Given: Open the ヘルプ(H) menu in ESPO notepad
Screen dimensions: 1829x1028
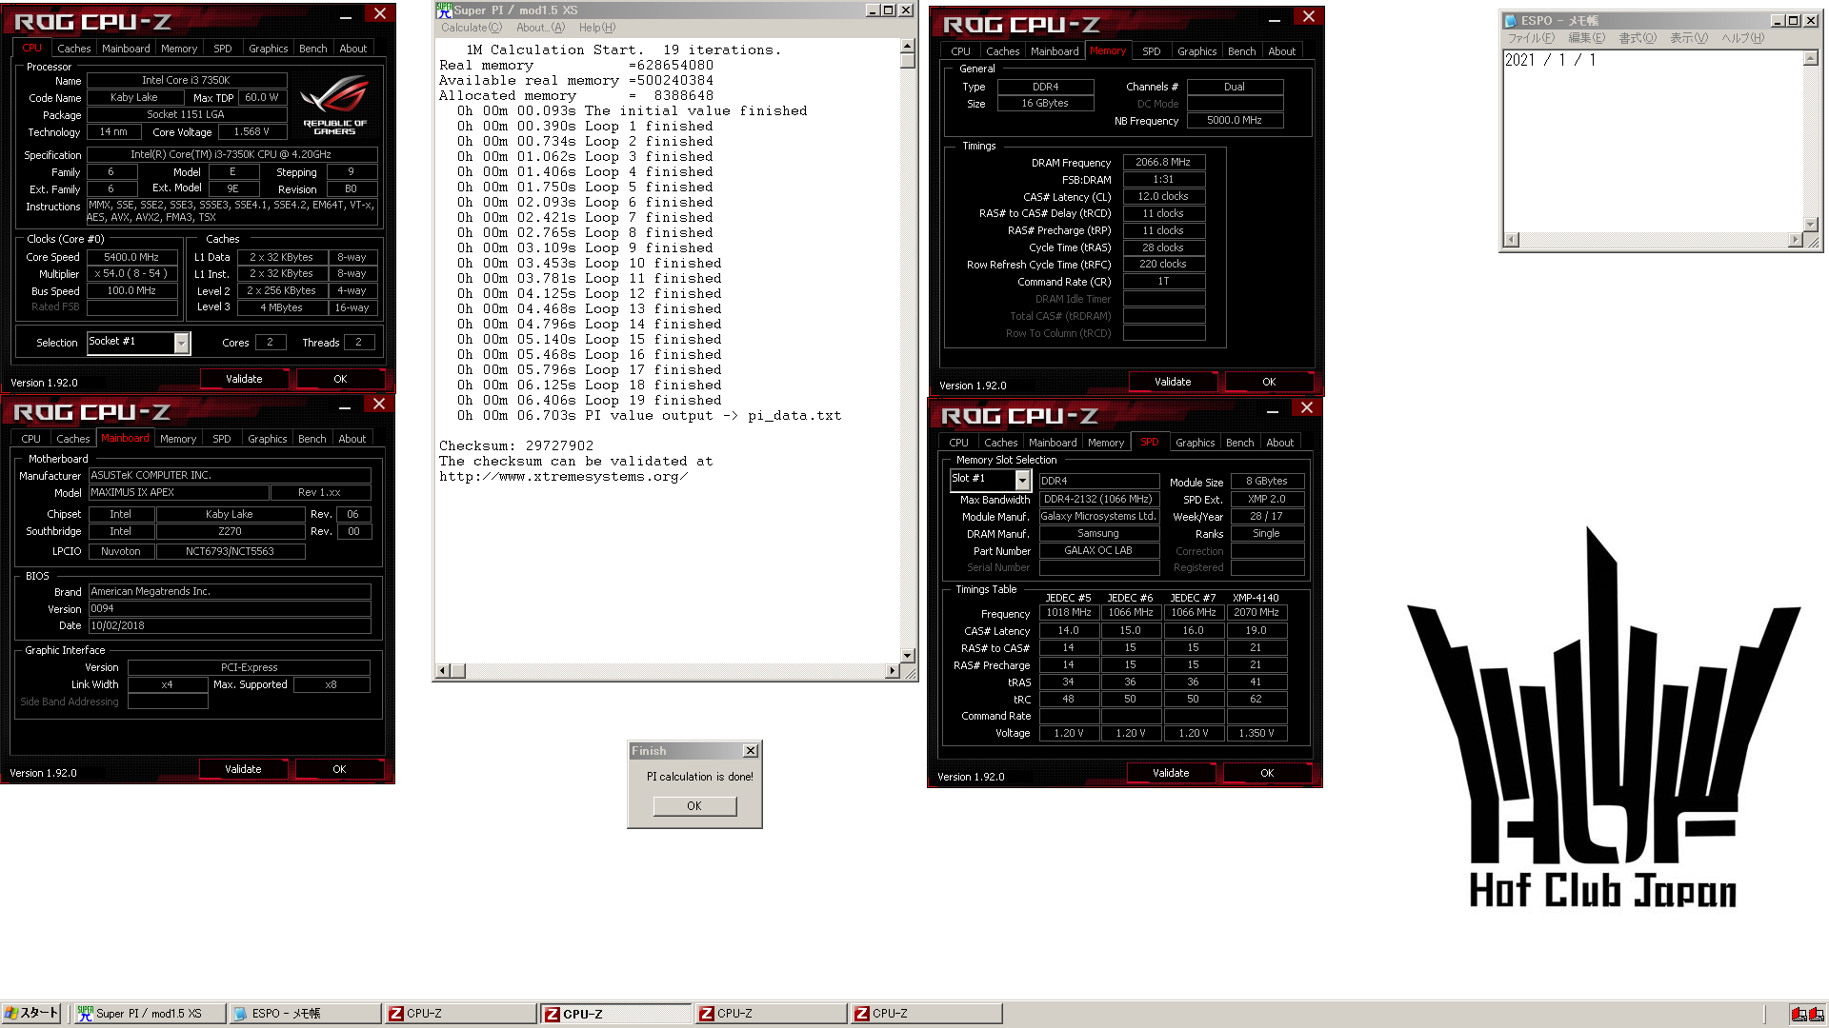Looking at the screenshot, I should tap(1742, 38).
